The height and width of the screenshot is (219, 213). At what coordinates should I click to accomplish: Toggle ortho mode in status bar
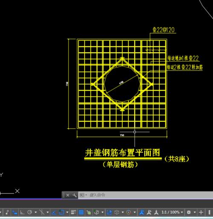tap(22, 212)
